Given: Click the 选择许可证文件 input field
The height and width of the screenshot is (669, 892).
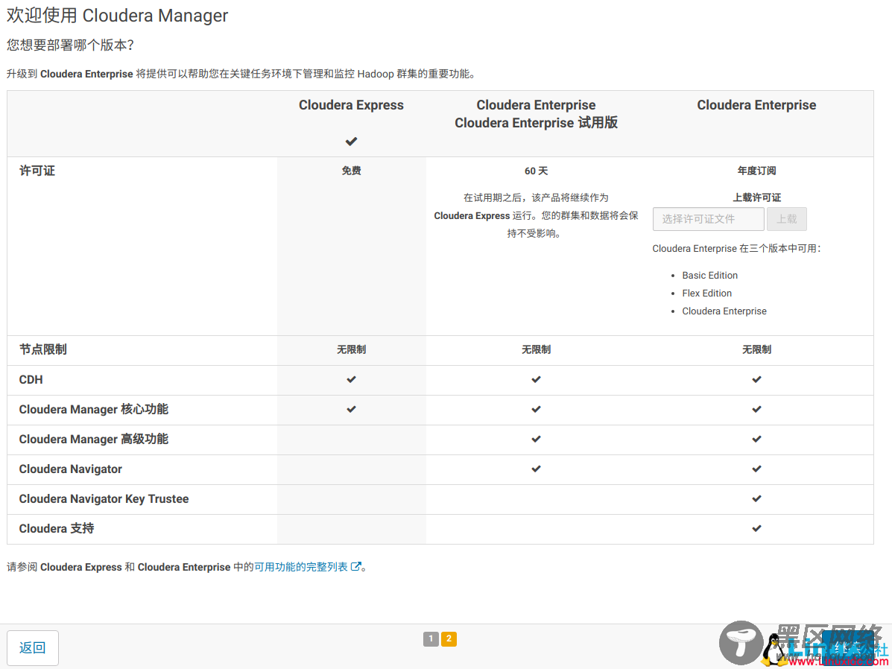Looking at the screenshot, I should coord(708,219).
